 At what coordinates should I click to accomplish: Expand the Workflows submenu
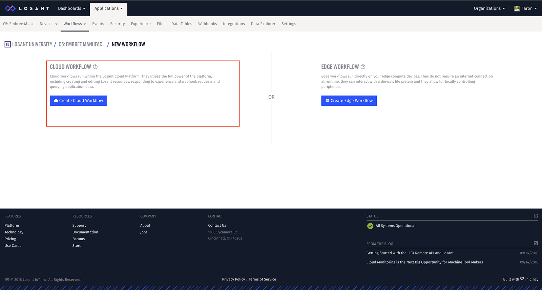tap(75, 24)
